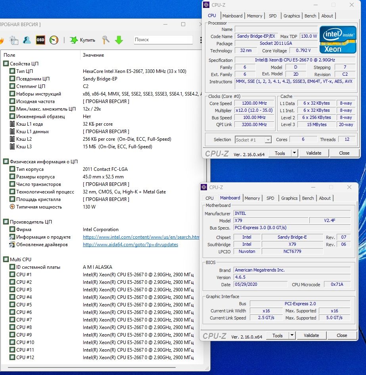Click Close button in the CPU tab window
366x375 pixels.
[344, 153]
